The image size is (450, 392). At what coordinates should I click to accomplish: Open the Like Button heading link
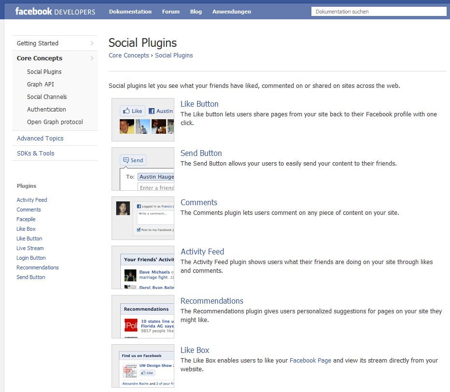[199, 104]
